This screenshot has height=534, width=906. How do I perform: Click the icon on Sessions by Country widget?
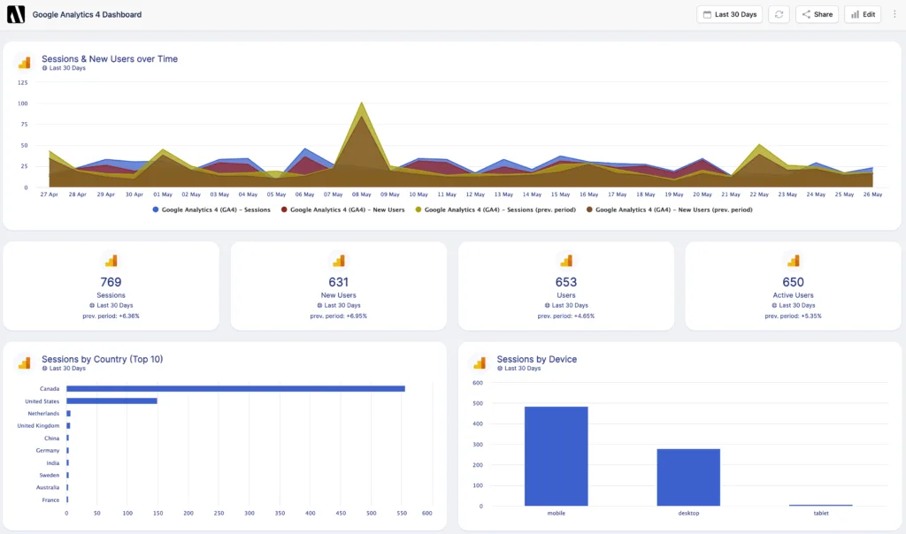(x=22, y=362)
